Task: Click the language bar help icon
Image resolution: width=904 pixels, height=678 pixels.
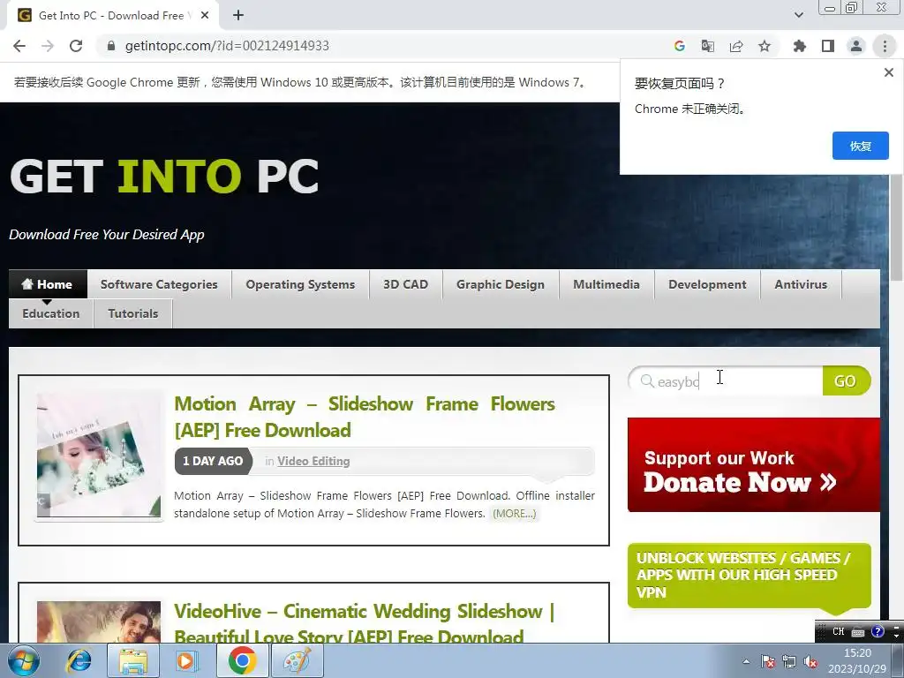Action: click(878, 631)
